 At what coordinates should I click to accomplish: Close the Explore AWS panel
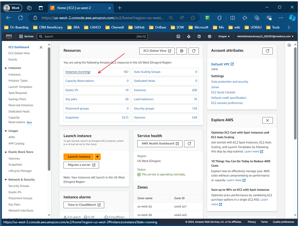click(x=267, y=120)
